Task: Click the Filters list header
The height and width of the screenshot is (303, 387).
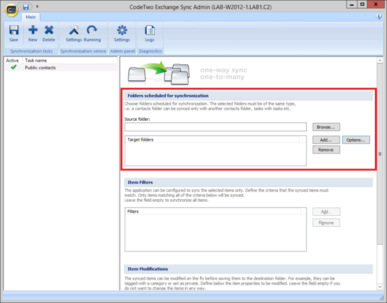Action: click(213, 212)
